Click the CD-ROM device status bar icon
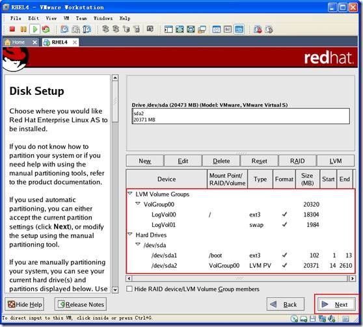The image size is (363, 327). (294, 319)
